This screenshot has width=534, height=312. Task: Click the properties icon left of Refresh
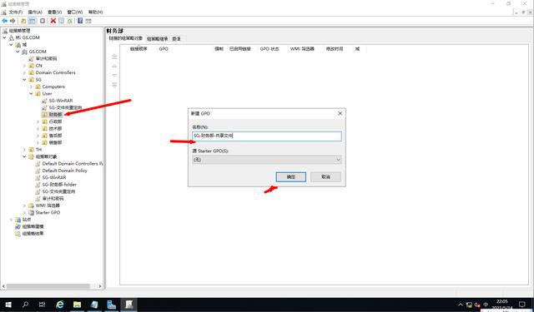(61, 21)
